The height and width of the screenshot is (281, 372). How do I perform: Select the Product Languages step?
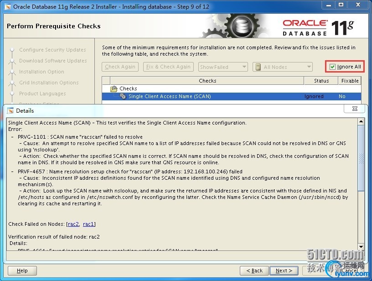(42, 94)
